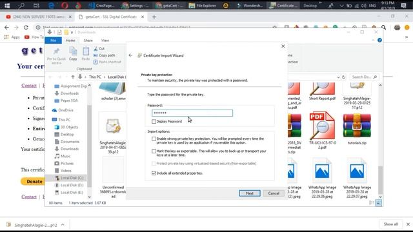Screen dimensions: 413x232
Task: Open Desktop folder in sidebar
Action: tap(65, 135)
